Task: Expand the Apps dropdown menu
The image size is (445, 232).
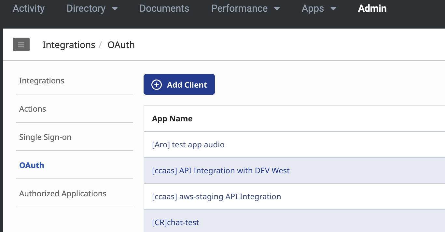Action: point(319,8)
